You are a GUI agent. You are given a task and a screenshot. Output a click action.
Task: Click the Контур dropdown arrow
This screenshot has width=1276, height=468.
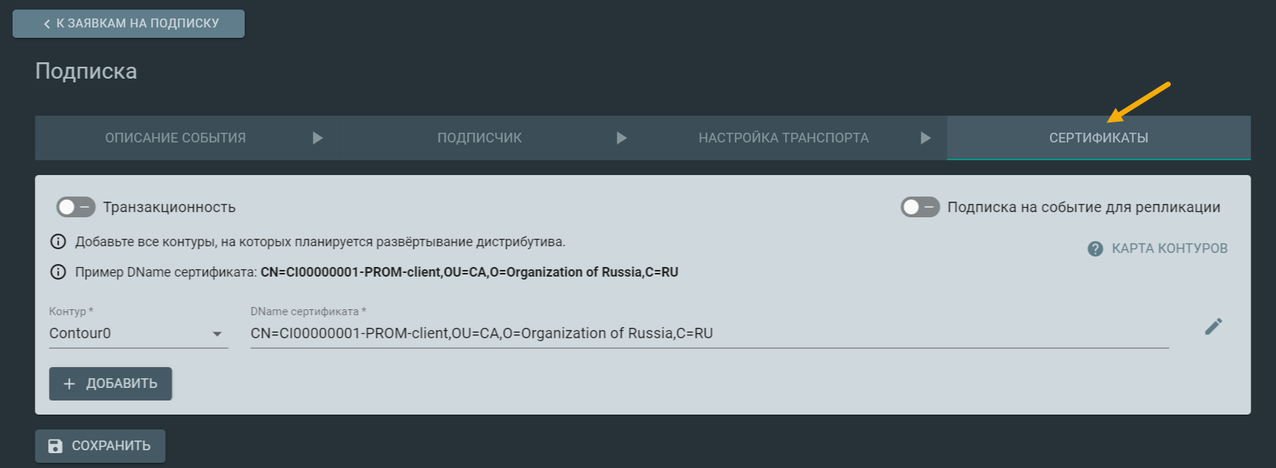(217, 334)
